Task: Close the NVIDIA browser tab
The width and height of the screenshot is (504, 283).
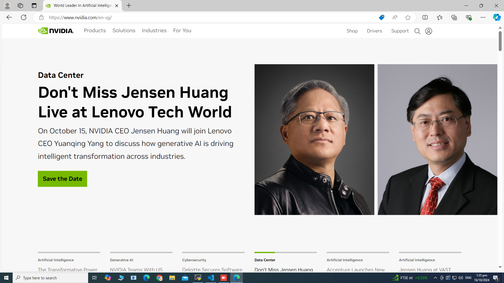Action: [x=117, y=6]
